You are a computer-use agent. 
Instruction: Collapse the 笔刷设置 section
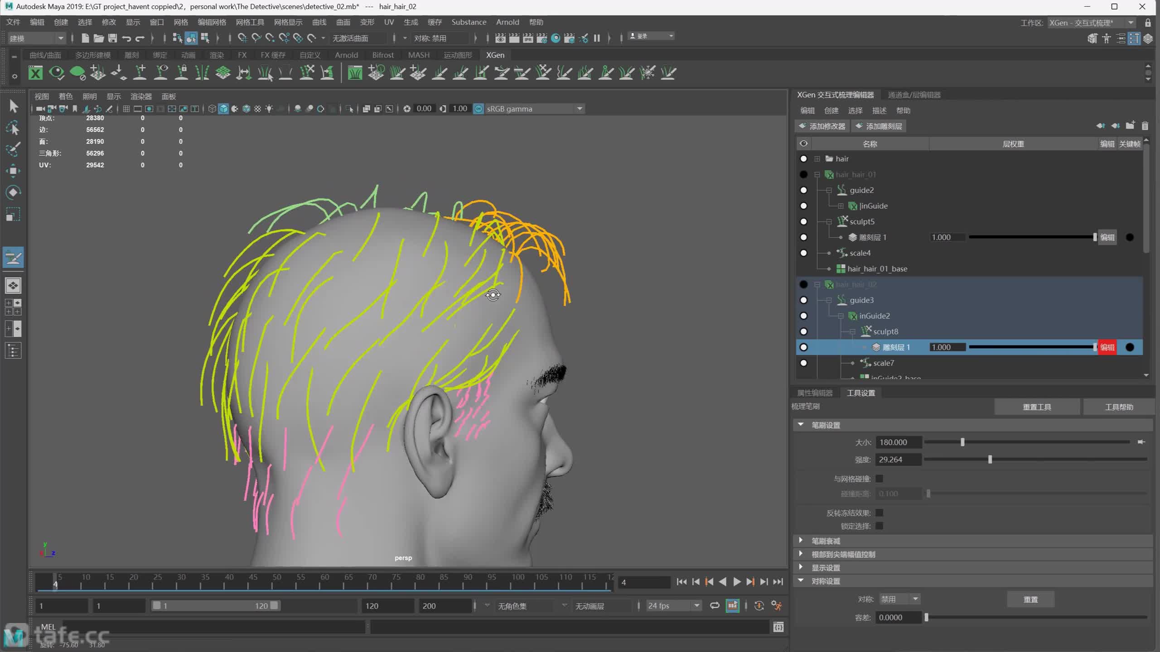pyautogui.click(x=801, y=425)
